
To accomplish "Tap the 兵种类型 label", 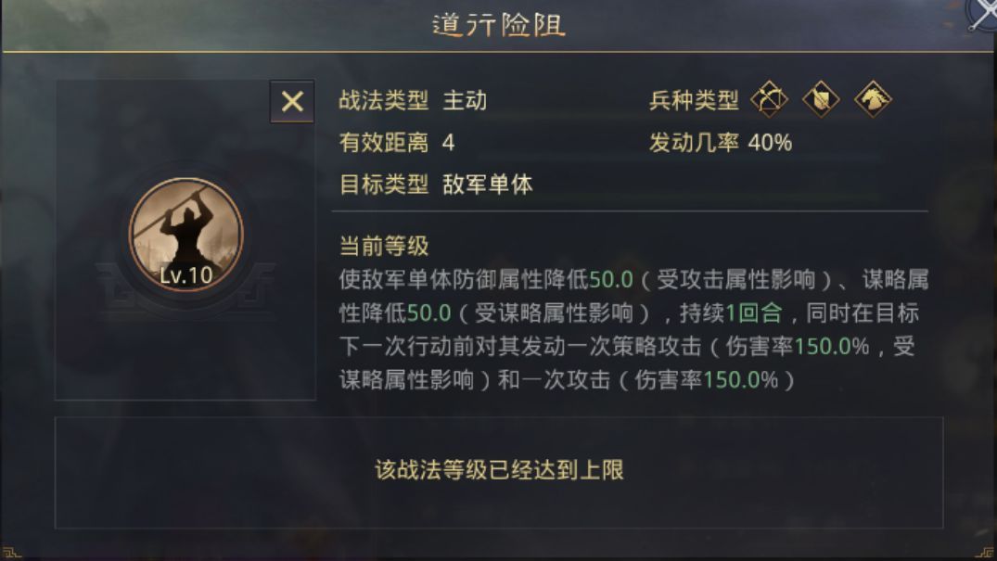I will [x=694, y=100].
